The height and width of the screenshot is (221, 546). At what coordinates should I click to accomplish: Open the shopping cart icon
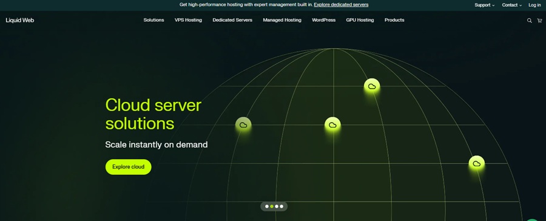click(x=539, y=21)
